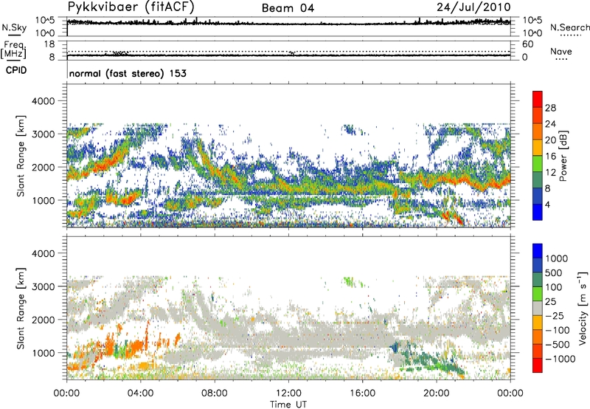
Task: Click Slant Range [km] label of power panel
Action: tap(21, 156)
